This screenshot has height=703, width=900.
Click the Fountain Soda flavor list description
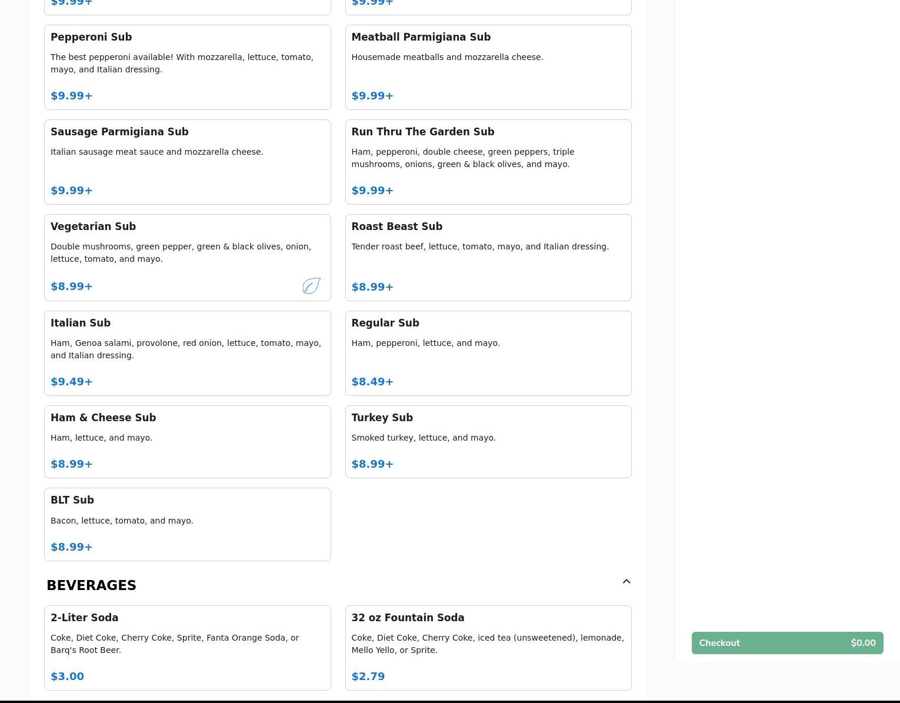(x=488, y=644)
